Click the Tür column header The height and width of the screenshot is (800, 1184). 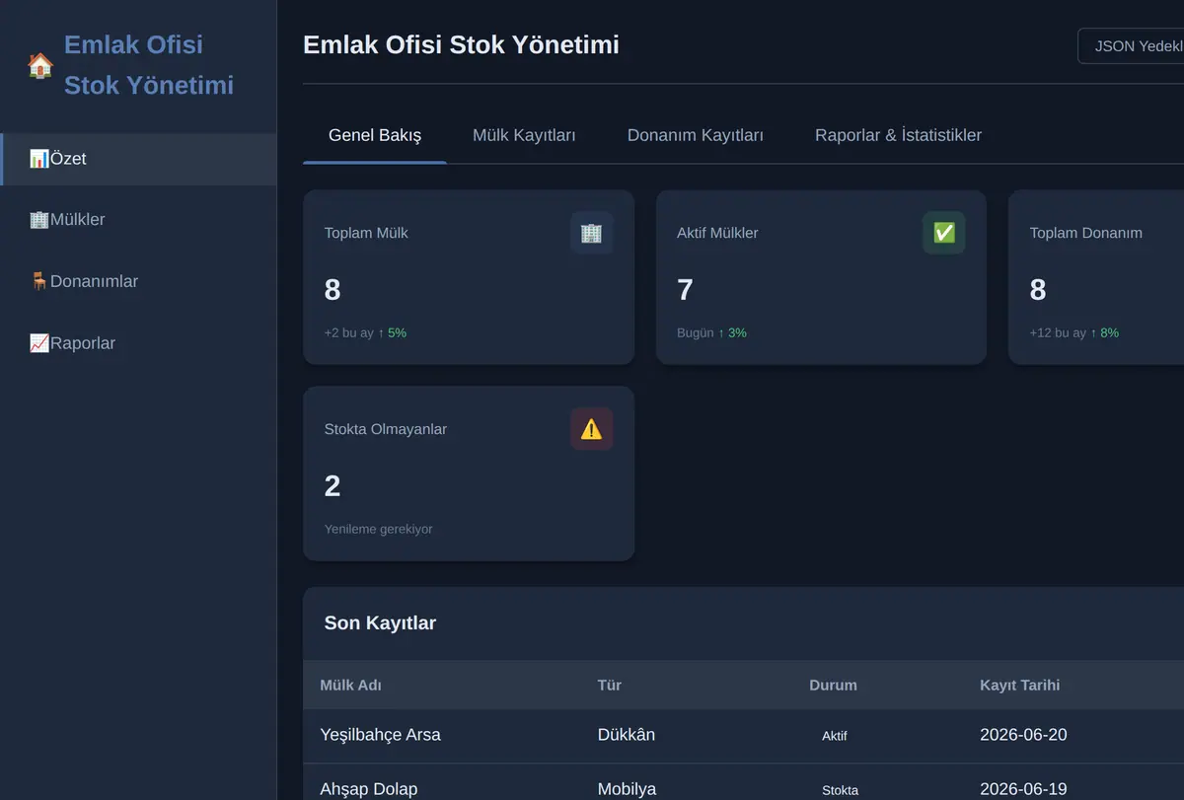point(610,686)
